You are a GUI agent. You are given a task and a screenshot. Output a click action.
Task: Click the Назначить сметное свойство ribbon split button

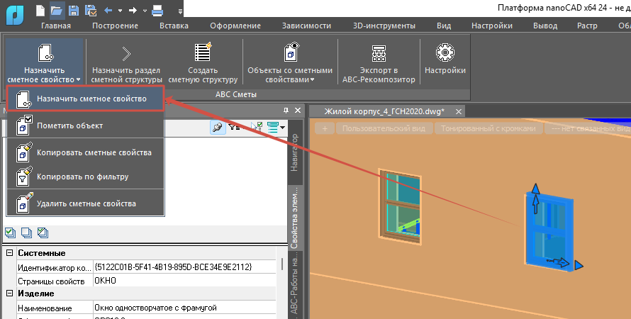(44, 62)
